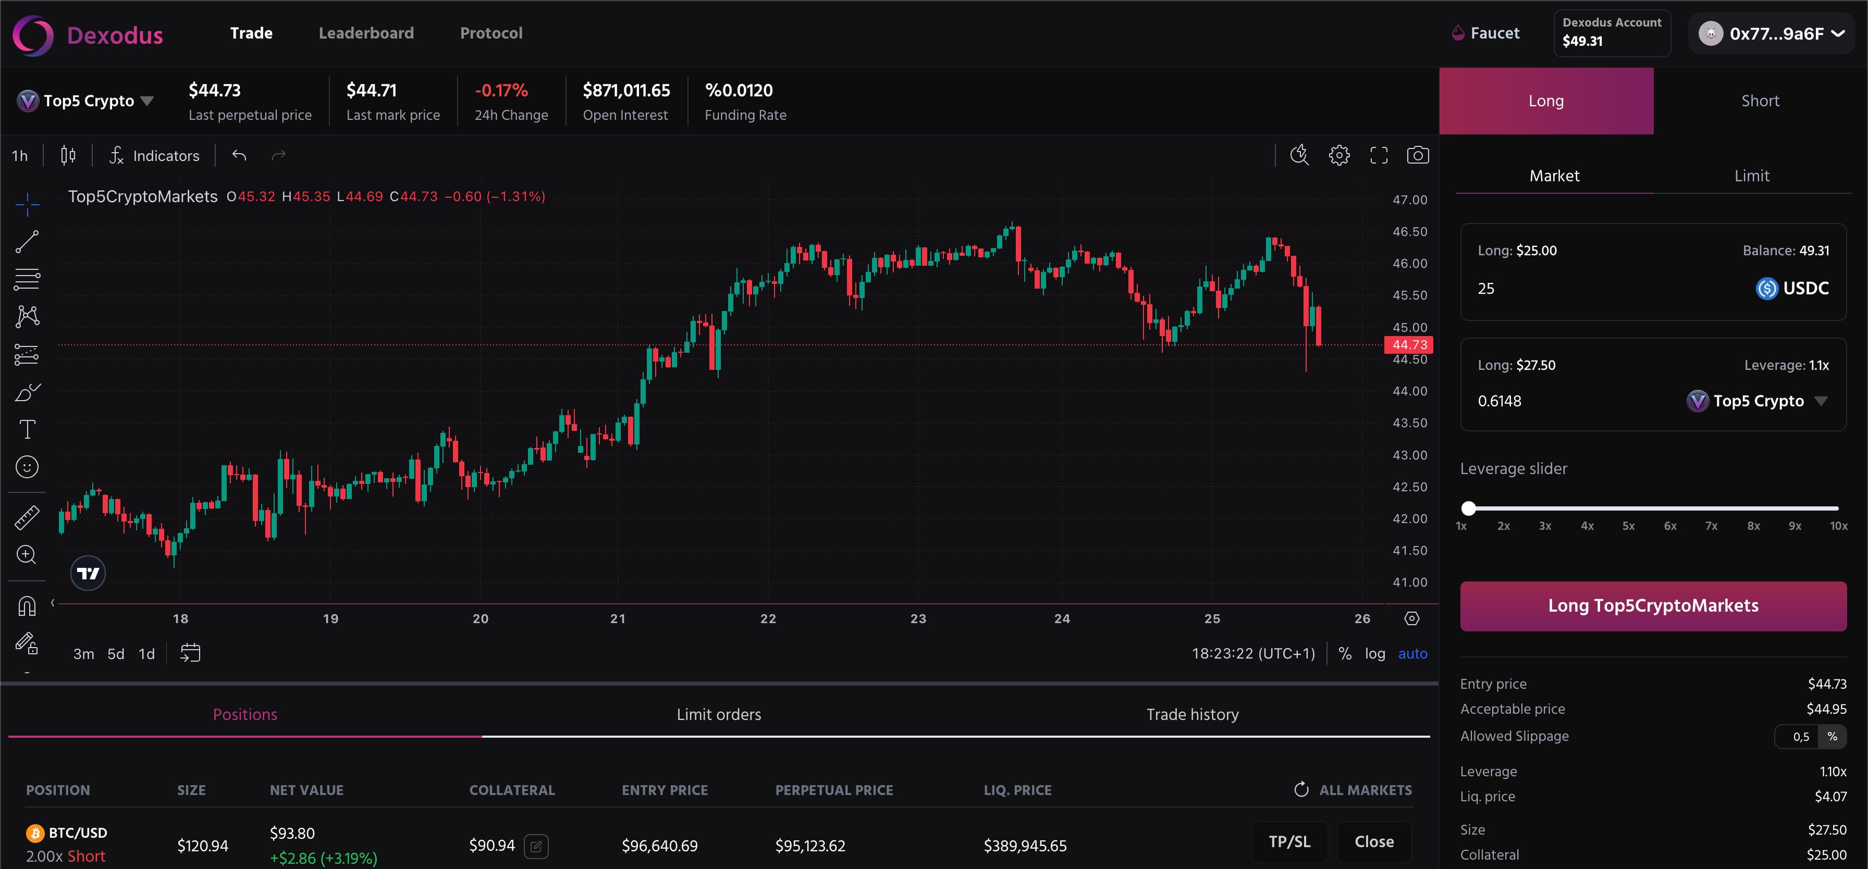This screenshot has height=869, width=1868.
Task: Open Top5 Crypto asset dropdown in order form
Action: coord(1757,401)
